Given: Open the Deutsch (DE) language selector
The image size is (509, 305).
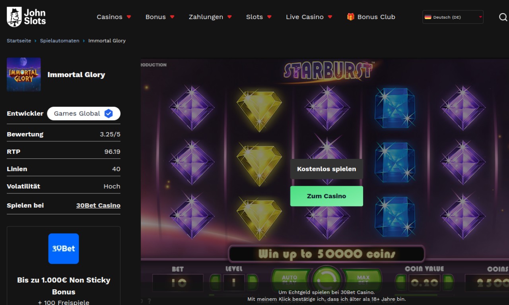Looking at the screenshot, I should (453, 17).
